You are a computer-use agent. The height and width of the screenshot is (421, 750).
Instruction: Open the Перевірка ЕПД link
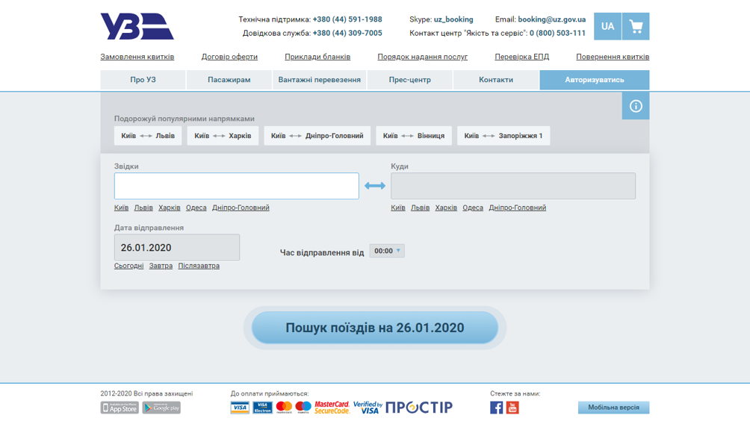[x=522, y=57]
